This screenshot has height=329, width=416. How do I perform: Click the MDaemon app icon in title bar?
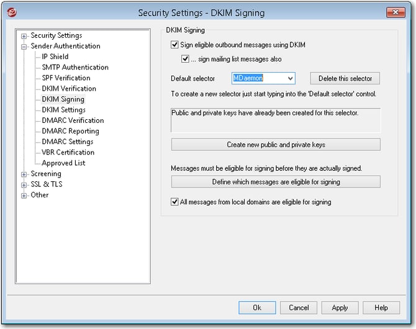[x=12, y=12]
